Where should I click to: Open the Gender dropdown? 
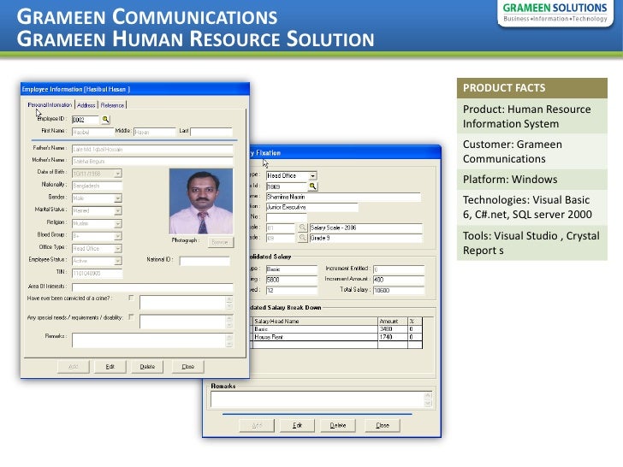pyautogui.click(x=117, y=198)
